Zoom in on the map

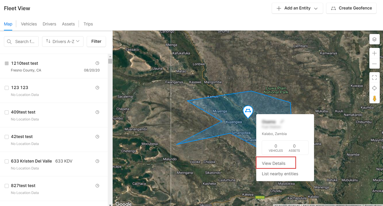374,53
